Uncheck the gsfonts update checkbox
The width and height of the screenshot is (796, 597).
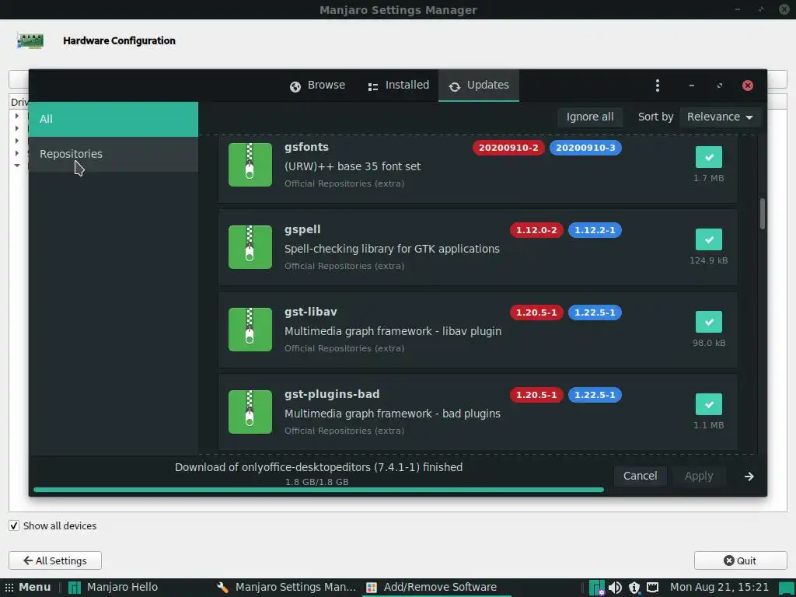tap(709, 157)
